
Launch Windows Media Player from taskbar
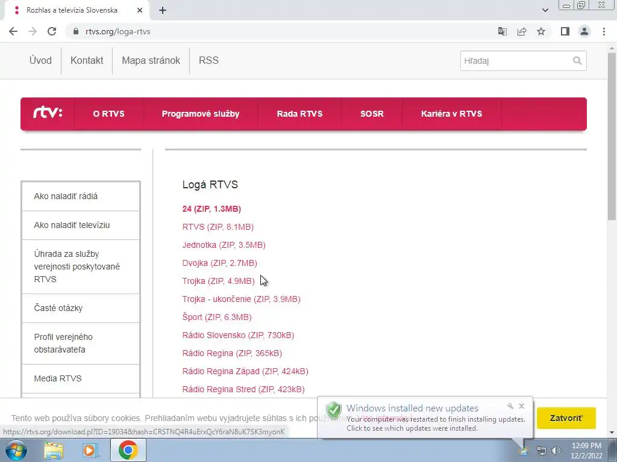(x=90, y=450)
